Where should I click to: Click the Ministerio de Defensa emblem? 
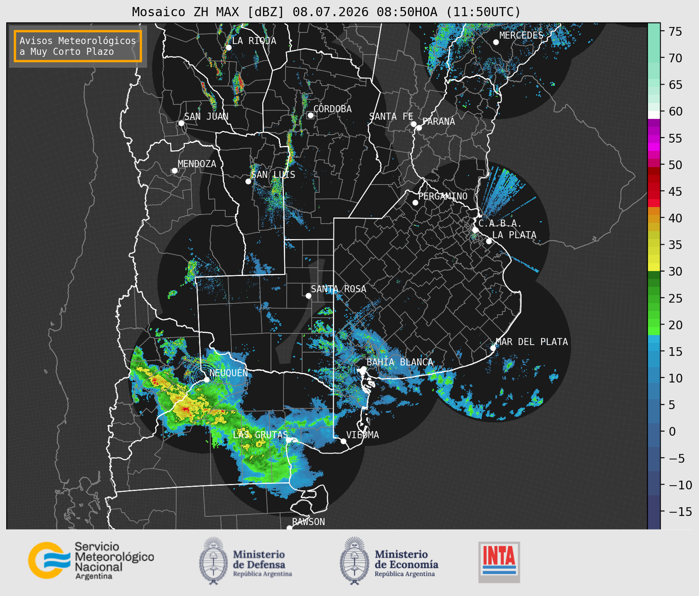pyautogui.click(x=213, y=561)
